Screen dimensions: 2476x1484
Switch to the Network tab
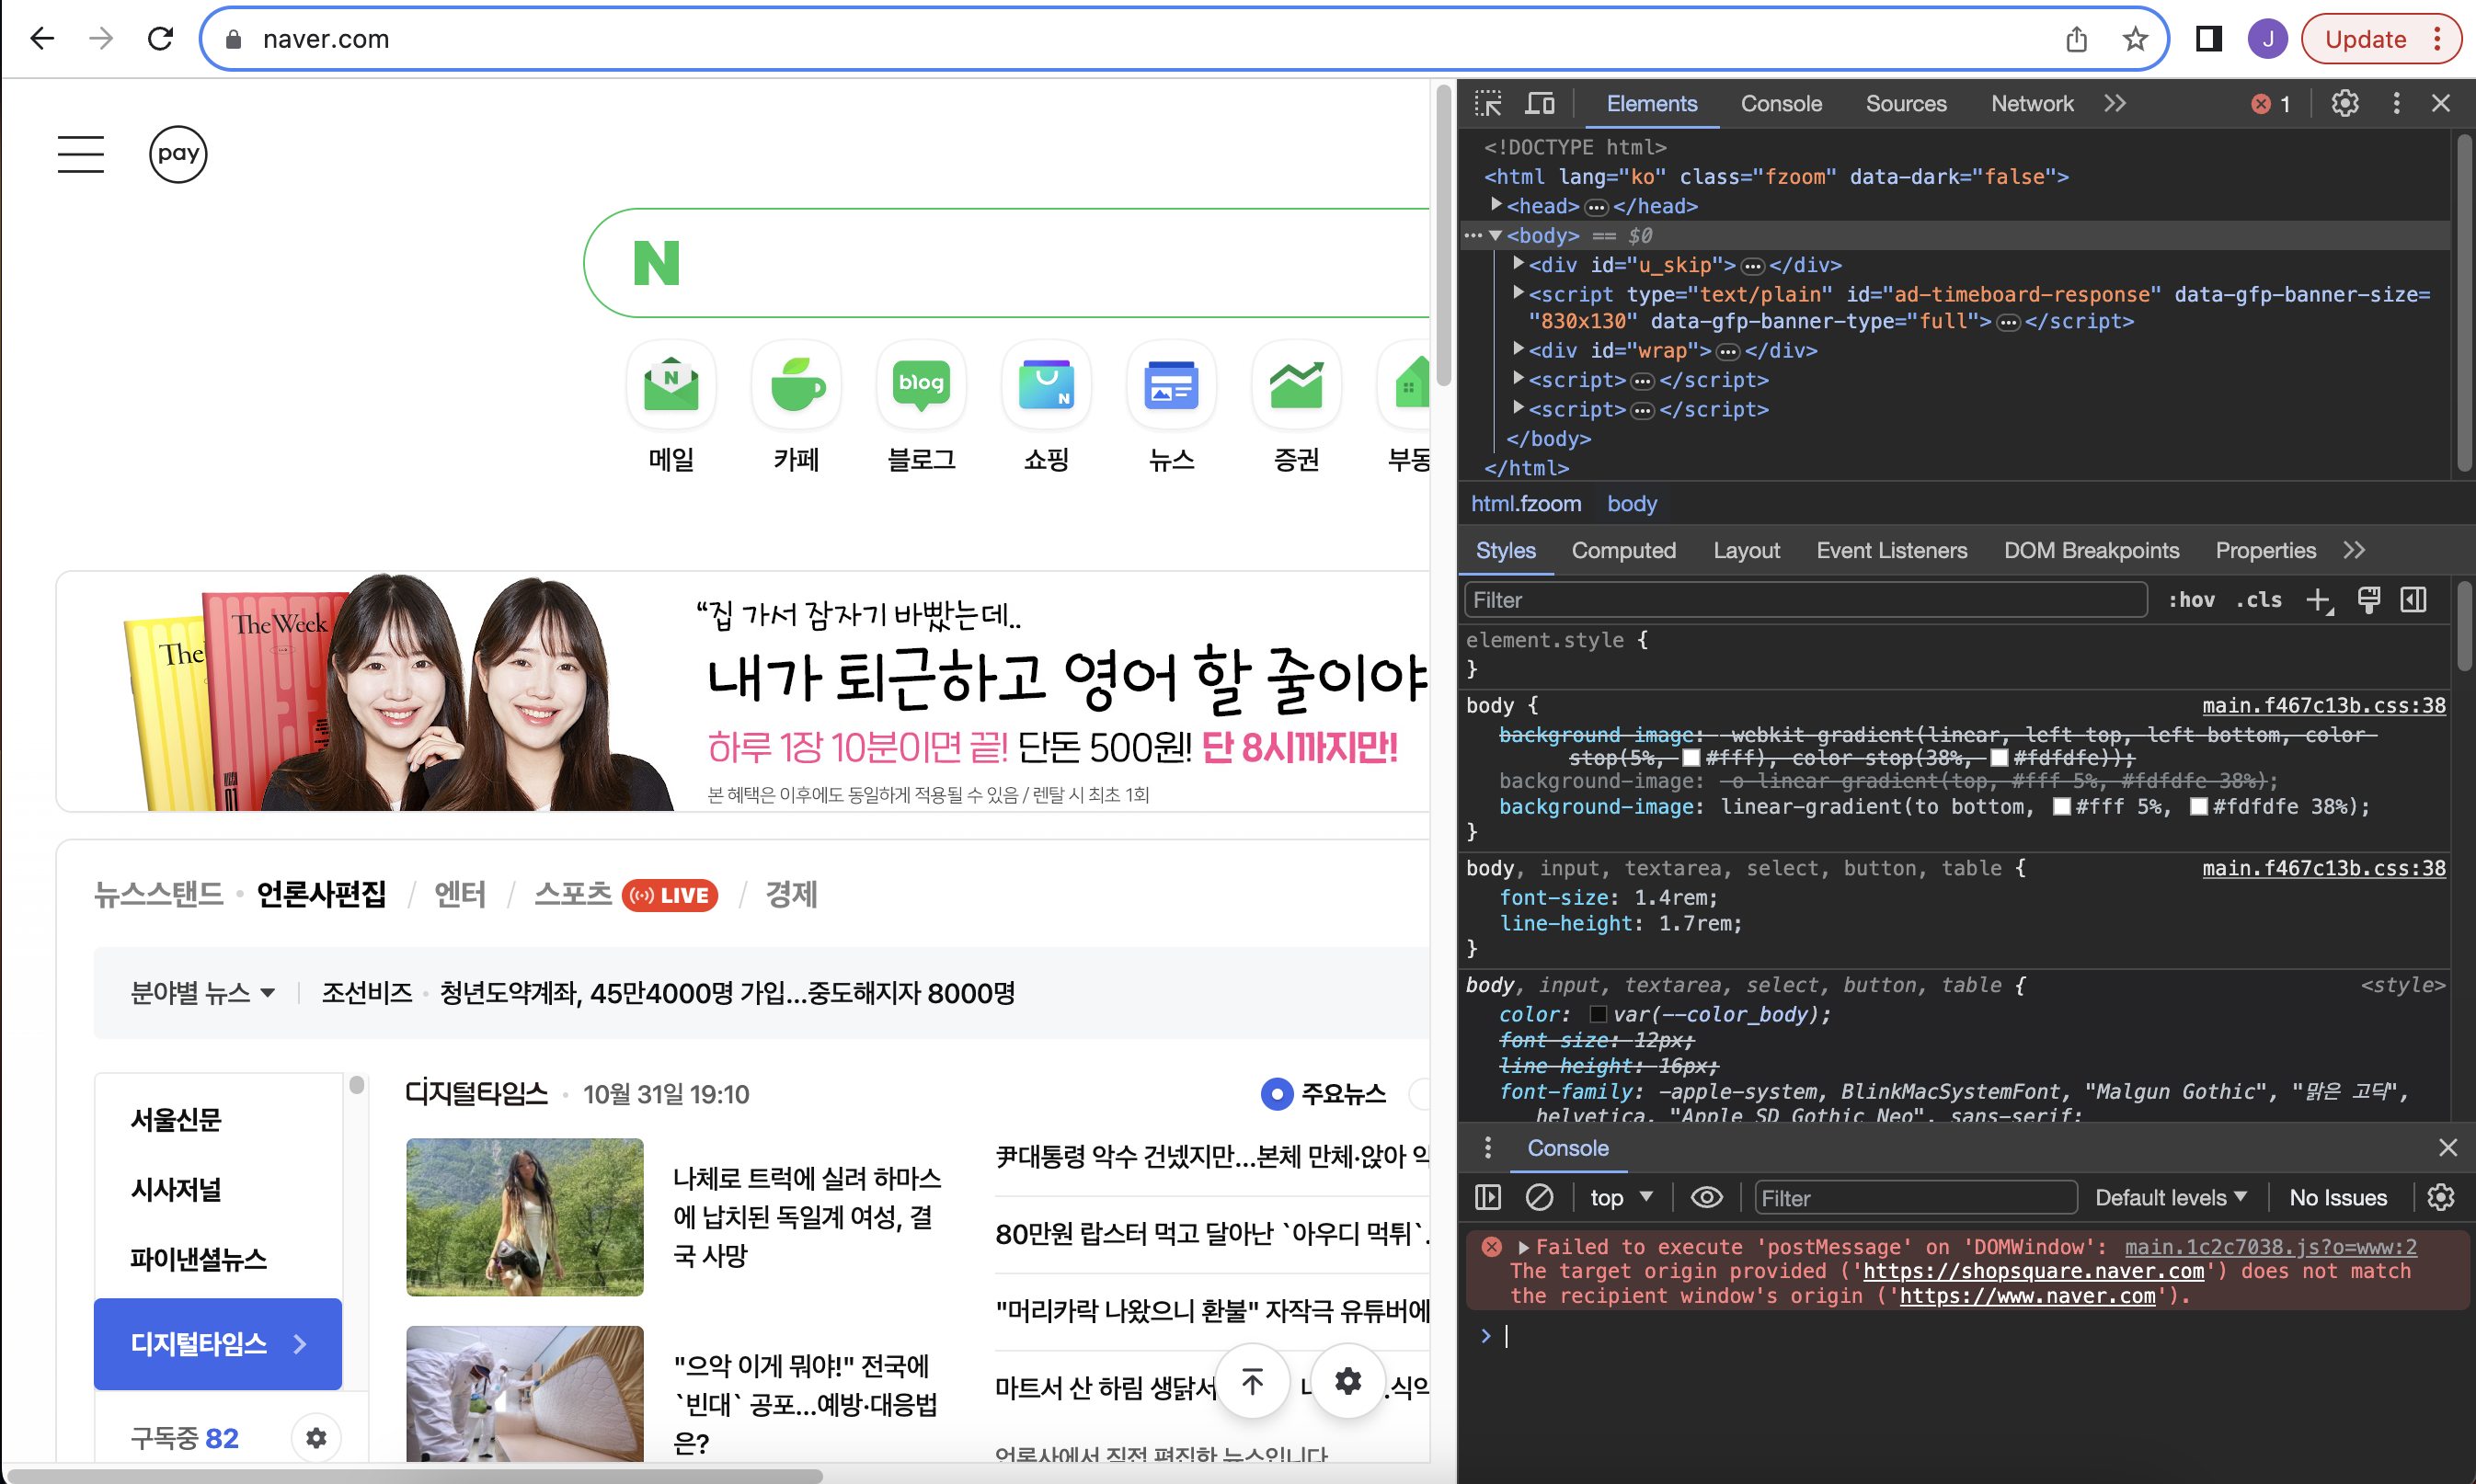[x=2032, y=104]
